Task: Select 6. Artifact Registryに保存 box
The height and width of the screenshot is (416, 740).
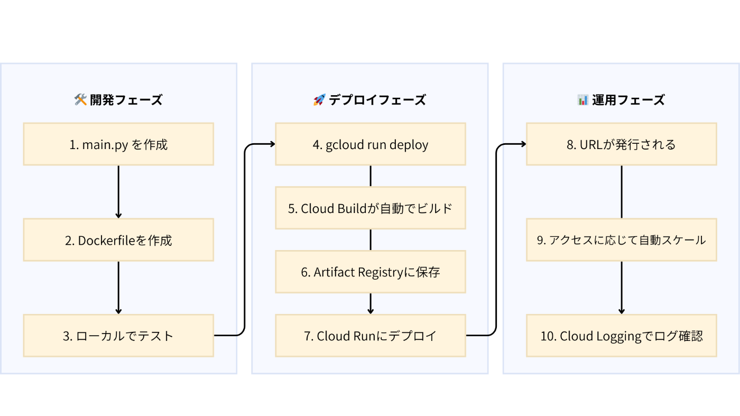Action: click(370, 272)
